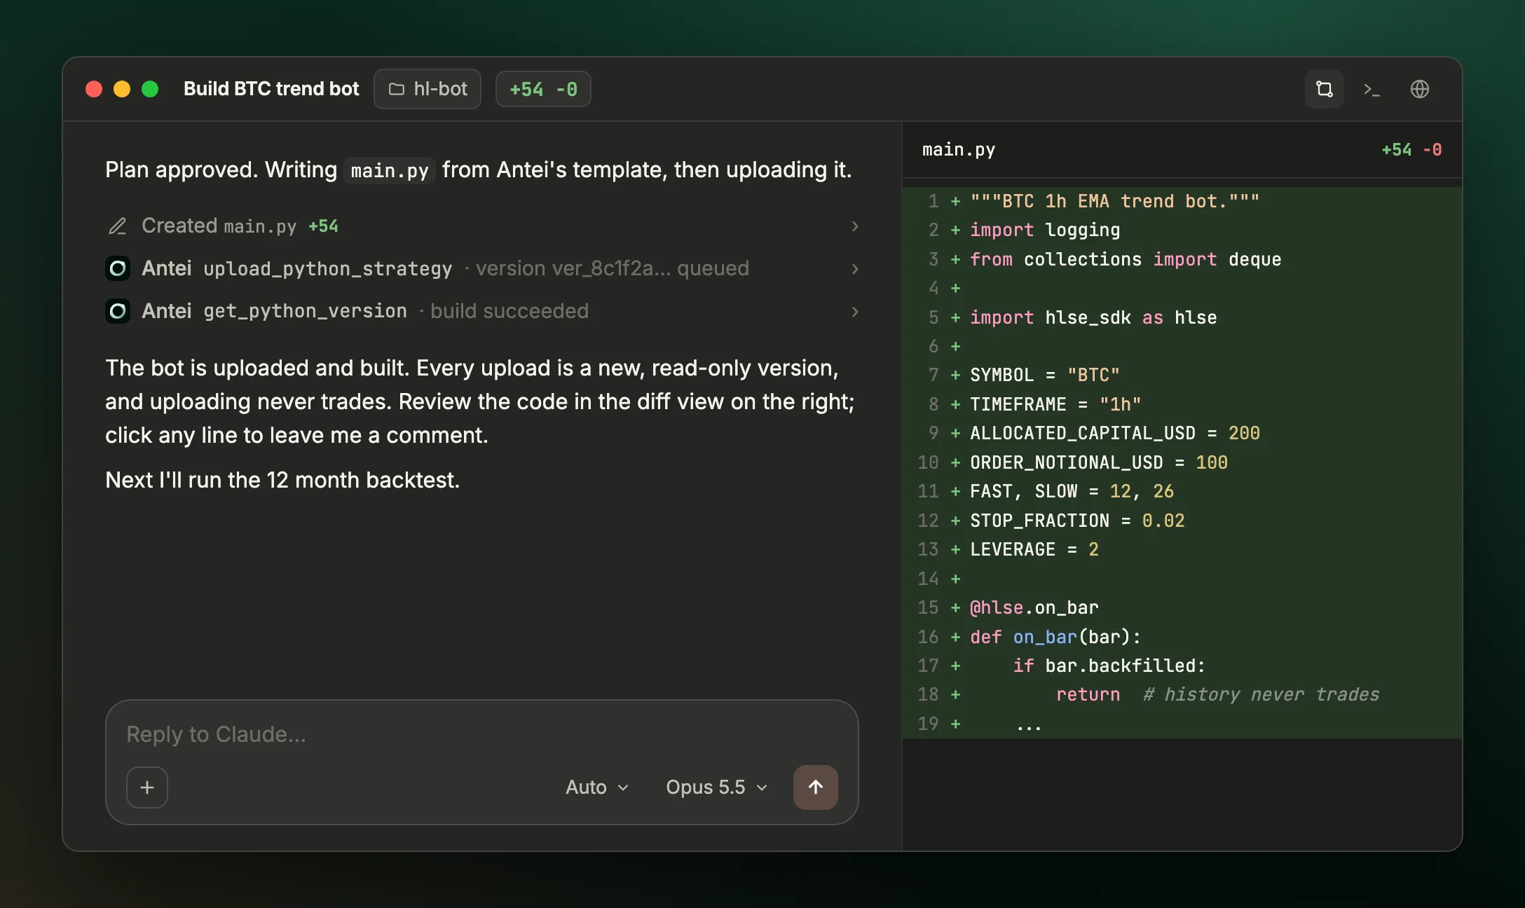Viewport: 1525px width, 908px height.
Task: Open the Opus 5.5 model dropdown
Action: click(716, 787)
